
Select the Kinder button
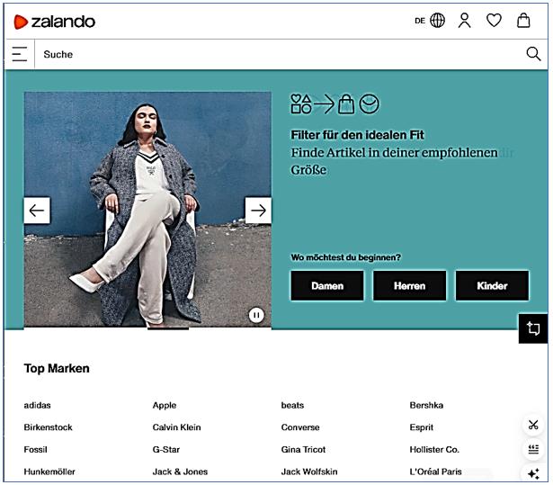(492, 286)
